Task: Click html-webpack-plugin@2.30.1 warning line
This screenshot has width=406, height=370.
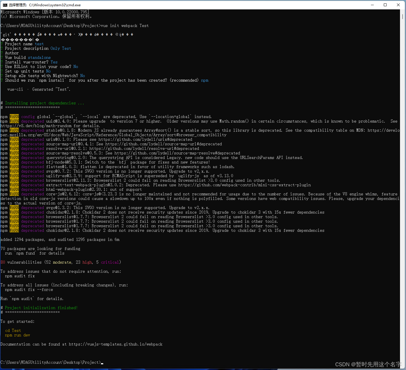Action: click(71, 189)
